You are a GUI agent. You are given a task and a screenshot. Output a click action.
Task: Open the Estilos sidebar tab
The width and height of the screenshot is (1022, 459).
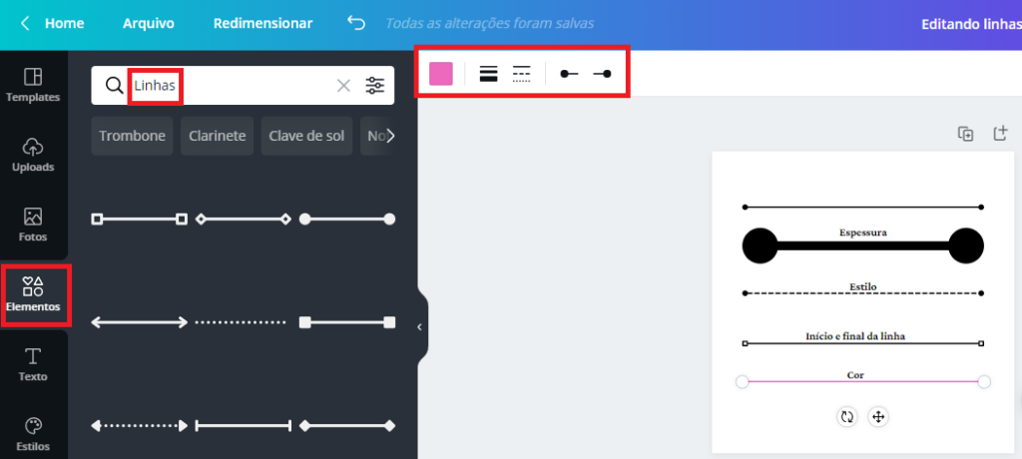pos(33,434)
